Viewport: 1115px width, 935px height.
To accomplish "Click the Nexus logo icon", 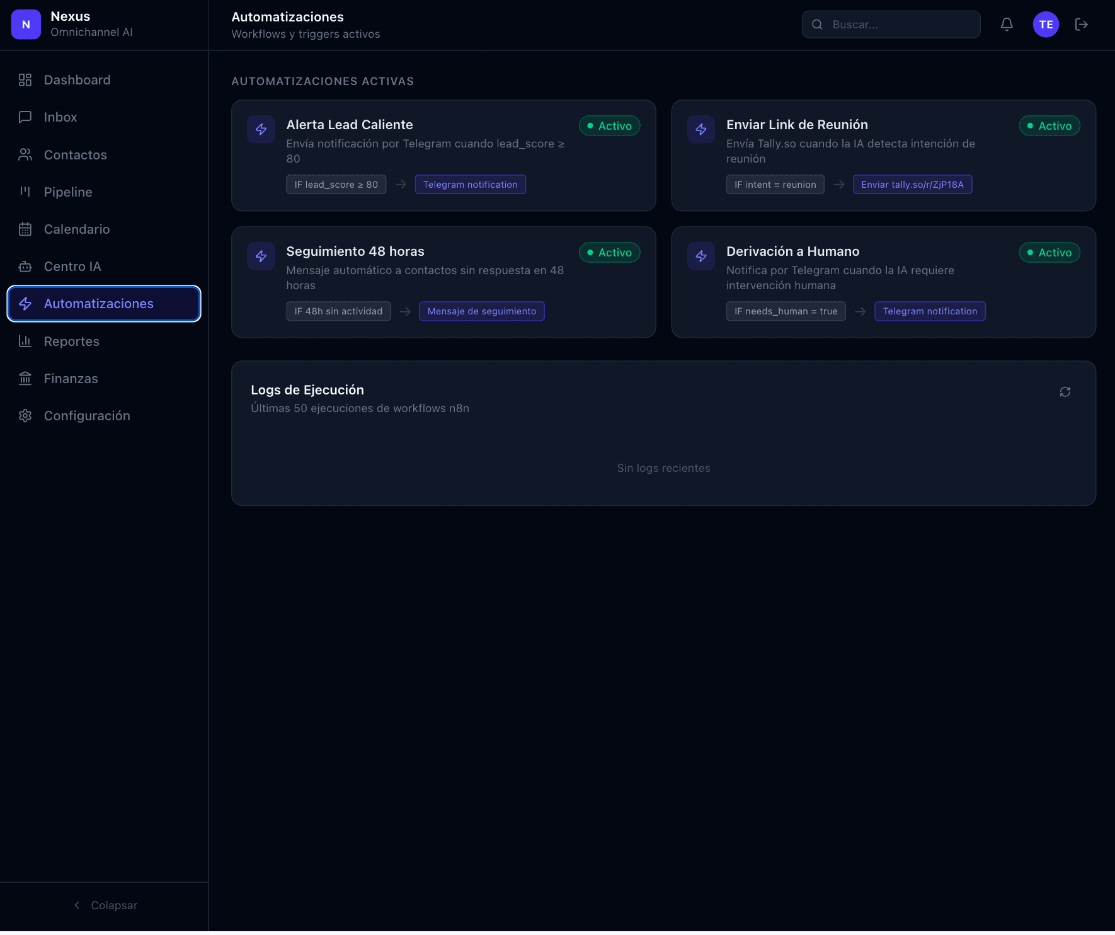I will point(26,25).
